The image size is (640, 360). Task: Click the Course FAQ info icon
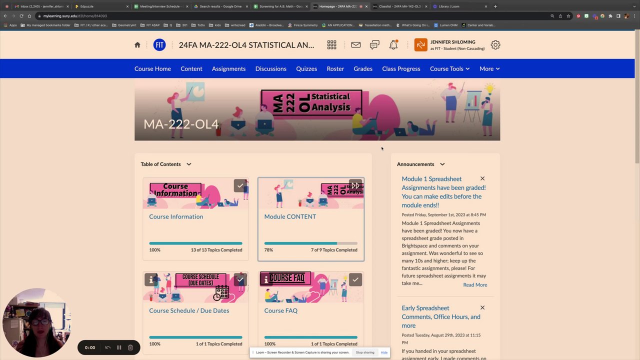coord(266,279)
